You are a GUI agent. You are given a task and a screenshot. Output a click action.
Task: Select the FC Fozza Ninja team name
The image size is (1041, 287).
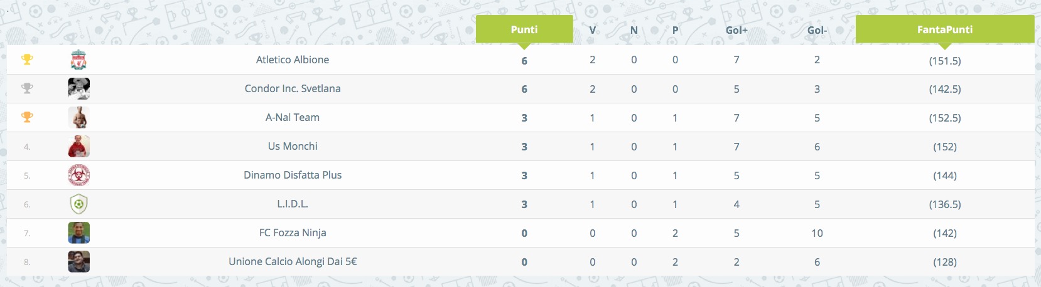point(293,232)
